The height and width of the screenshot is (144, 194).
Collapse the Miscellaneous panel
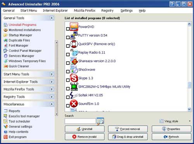pos(52,104)
